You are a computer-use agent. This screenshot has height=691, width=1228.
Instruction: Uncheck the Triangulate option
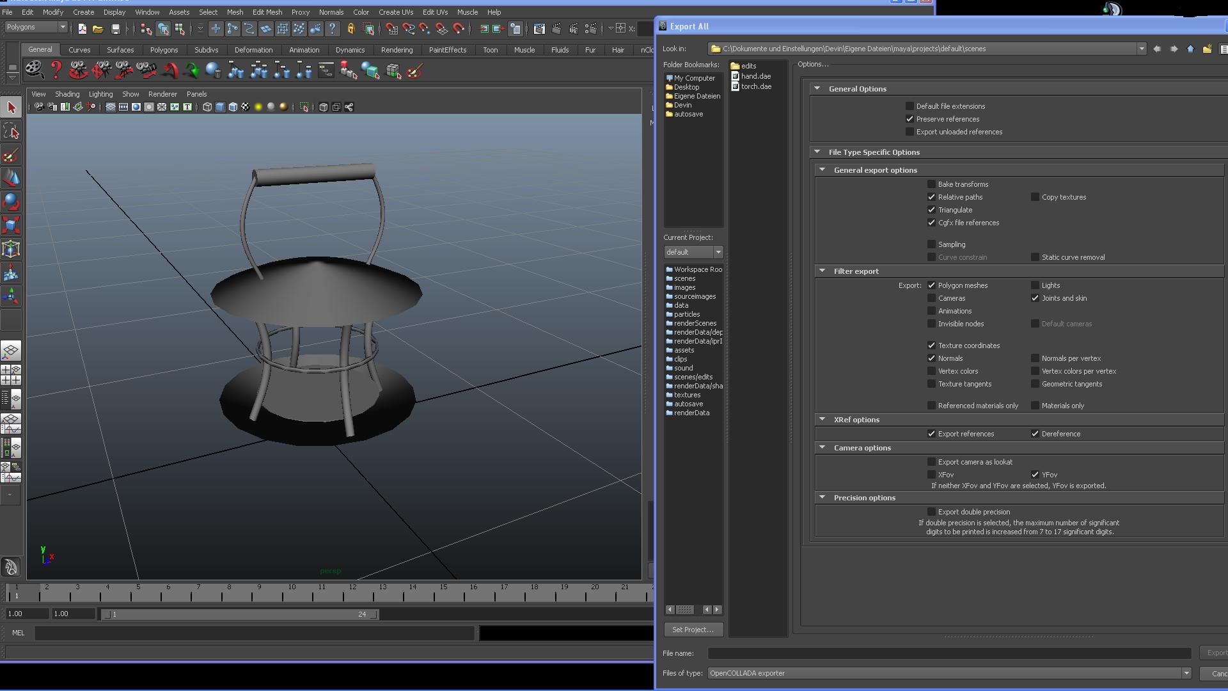click(931, 210)
